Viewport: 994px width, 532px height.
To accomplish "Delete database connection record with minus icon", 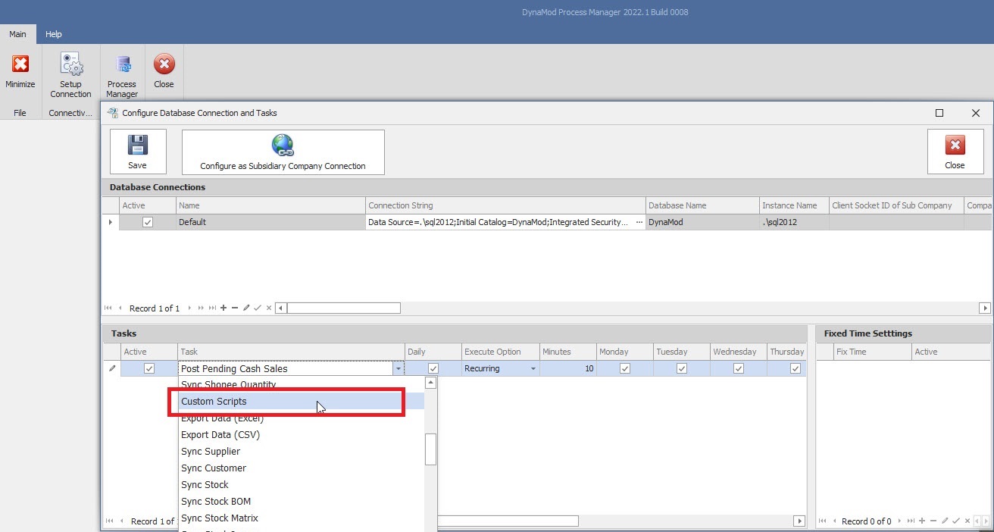I will click(x=235, y=308).
